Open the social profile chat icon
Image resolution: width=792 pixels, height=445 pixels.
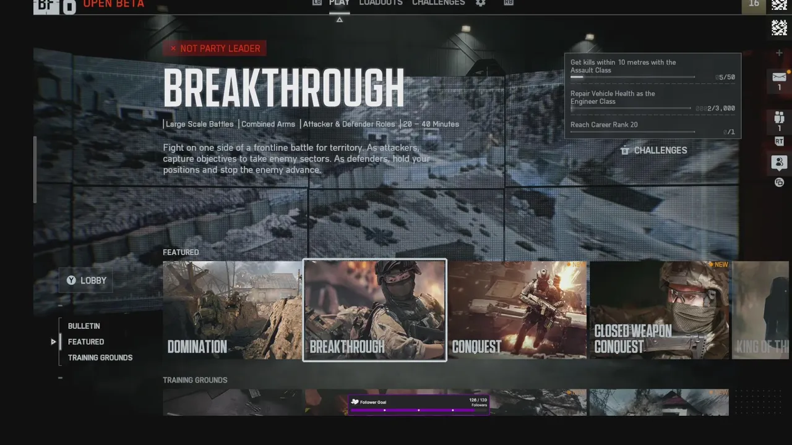pyautogui.click(x=779, y=163)
